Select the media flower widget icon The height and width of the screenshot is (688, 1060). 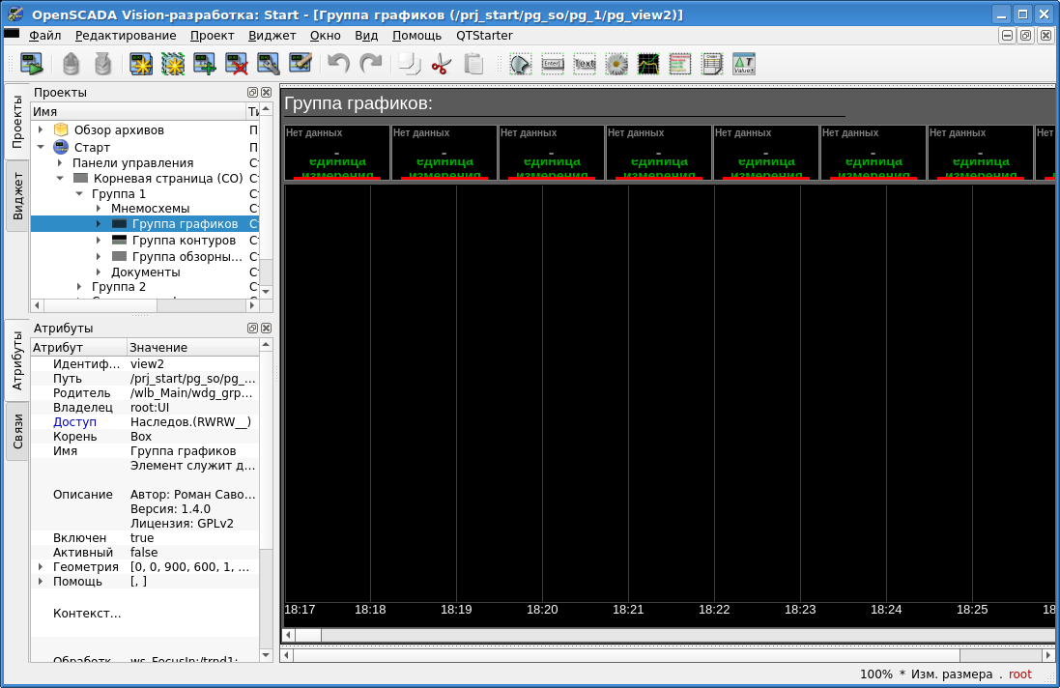[616, 65]
